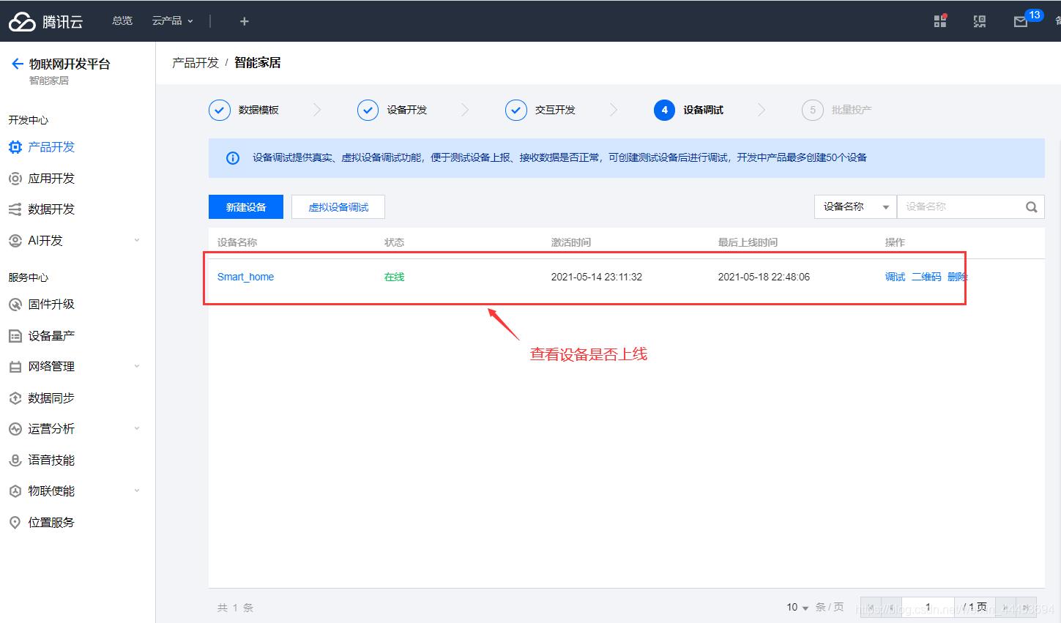Screen dimensions: 1061x623
Task: Select 产品开发 in the sidebar
Action: 51,147
